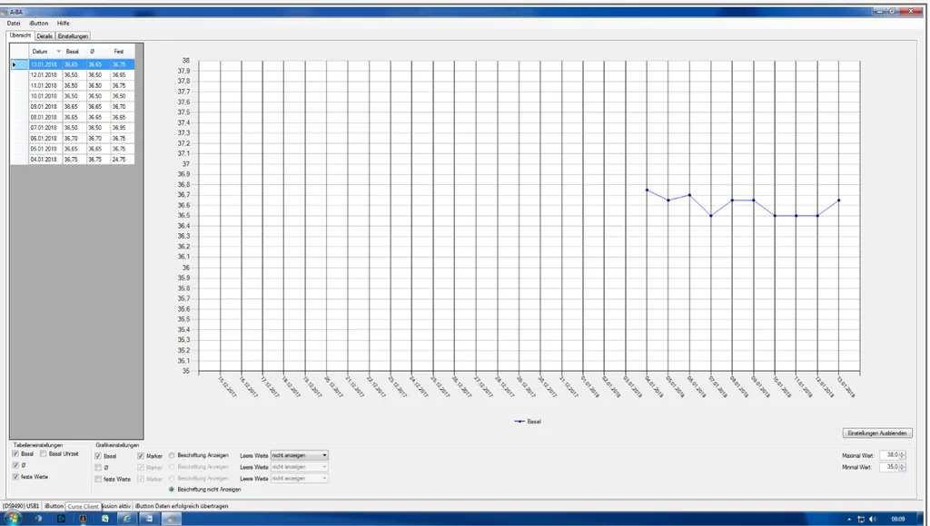Enable feste Werte checkbox in Grafikeinstellungen
This screenshot has height=526, width=930.
pos(98,479)
